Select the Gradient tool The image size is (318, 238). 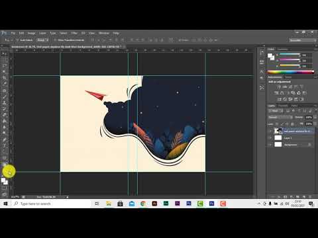[4, 121]
